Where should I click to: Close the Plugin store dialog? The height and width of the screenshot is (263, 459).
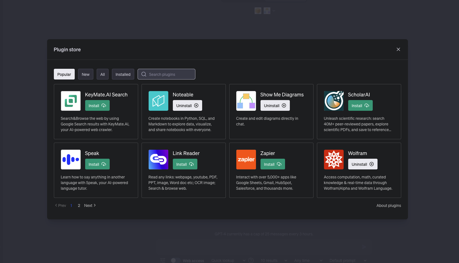[x=398, y=49]
